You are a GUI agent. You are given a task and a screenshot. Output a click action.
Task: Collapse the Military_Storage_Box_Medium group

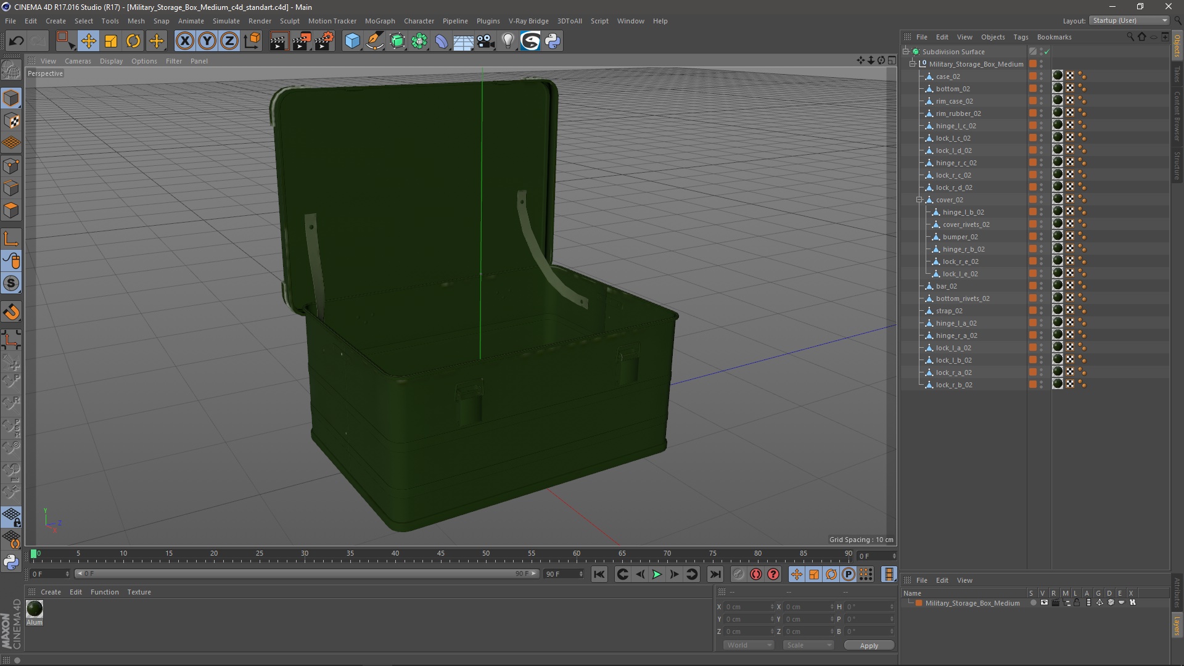(913, 64)
